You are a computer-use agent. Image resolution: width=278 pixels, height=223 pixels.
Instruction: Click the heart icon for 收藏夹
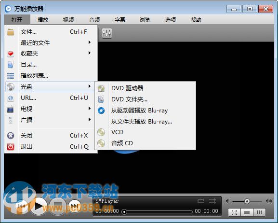pos(11,54)
